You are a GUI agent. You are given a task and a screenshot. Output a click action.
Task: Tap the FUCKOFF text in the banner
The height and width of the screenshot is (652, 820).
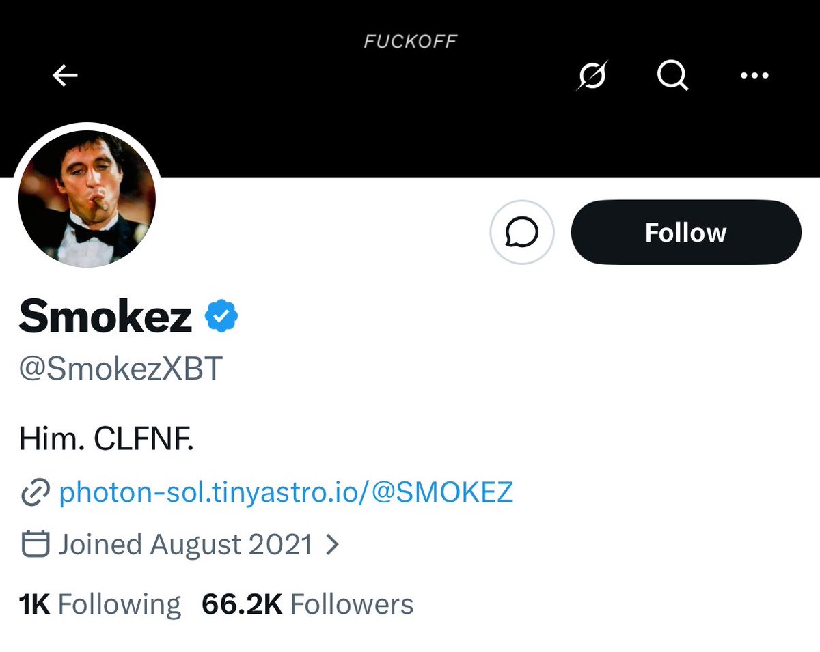point(410,42)
